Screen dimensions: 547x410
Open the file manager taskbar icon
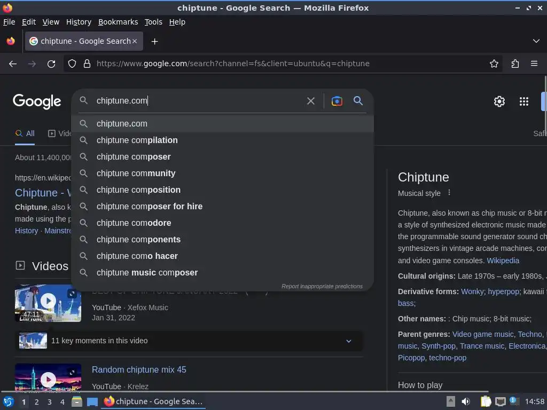click(x=77, y=402)
